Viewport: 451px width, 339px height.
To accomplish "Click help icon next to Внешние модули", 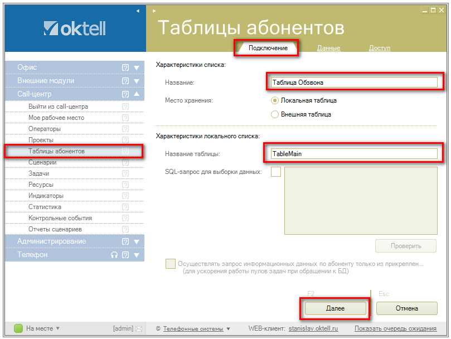I will pos(125,81).
